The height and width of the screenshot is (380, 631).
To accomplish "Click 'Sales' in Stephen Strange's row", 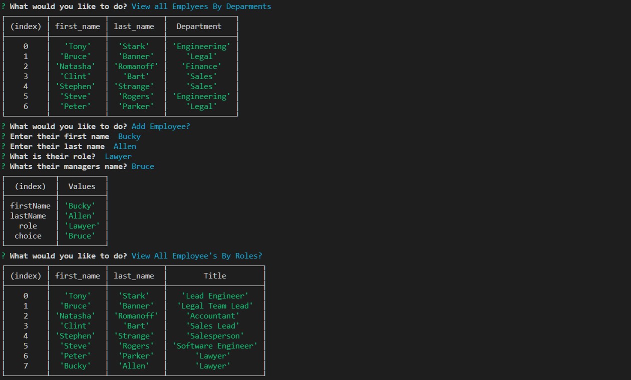I will click(x=201, y=86).
